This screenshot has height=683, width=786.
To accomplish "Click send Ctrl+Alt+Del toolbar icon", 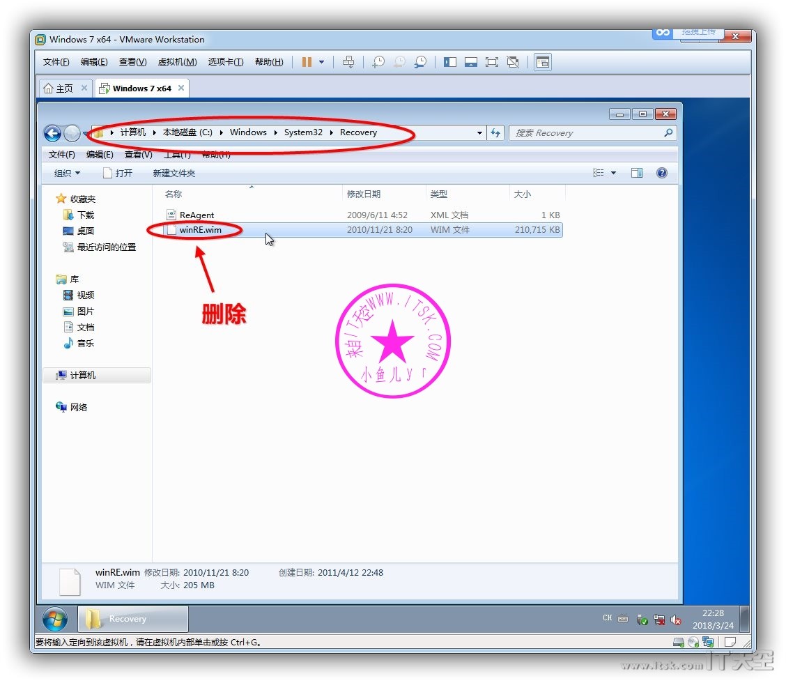I will [349, 62].
